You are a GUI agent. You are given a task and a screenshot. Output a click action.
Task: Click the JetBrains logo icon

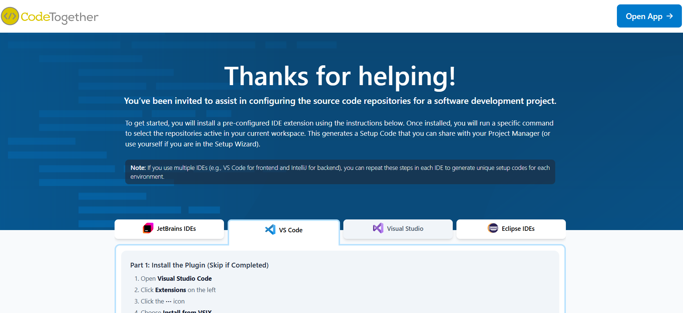tap(148, 228)
